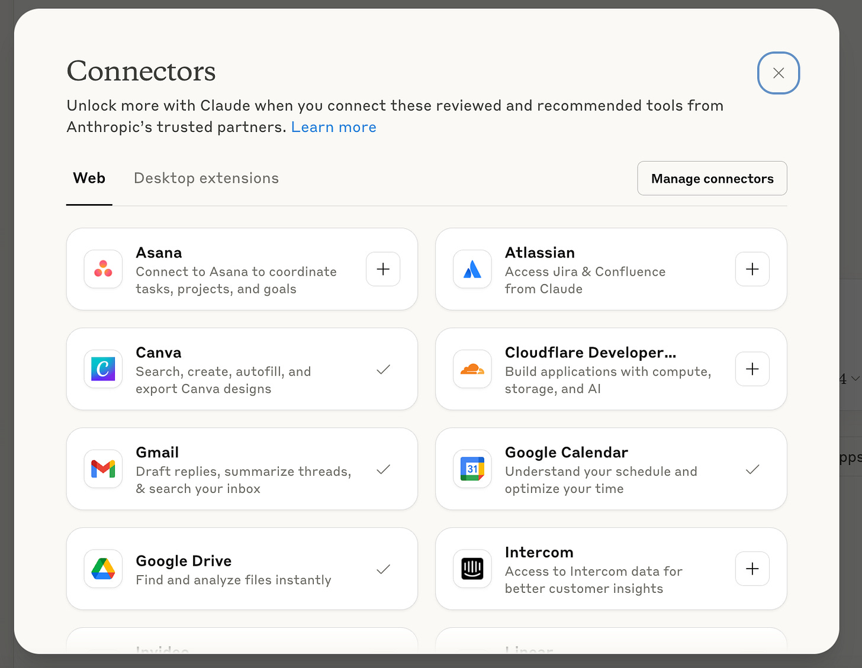This screenshot has width=862, height=668.
Task: Click the Intercom card title
Action: [x=539, y=553]
